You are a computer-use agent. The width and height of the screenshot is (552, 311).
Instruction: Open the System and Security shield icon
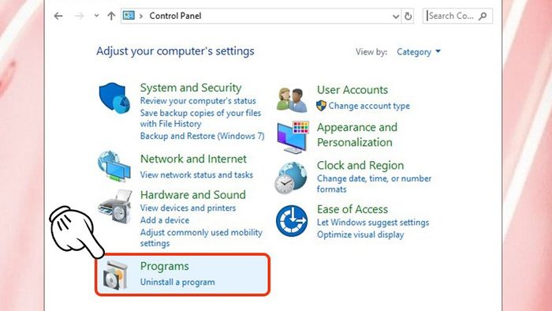[114, 98]
